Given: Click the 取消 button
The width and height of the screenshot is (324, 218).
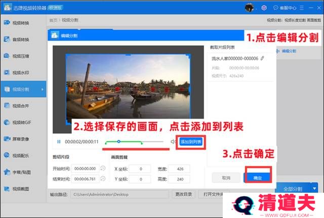Looking at the screenshot, I should tap(226, 178).
